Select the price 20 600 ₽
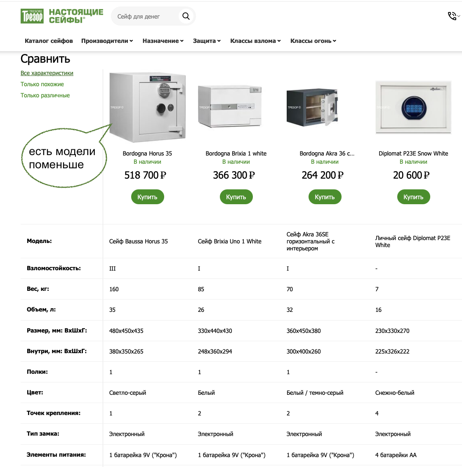Image resolution: width=462 pixels, height=467 pixels. tap(411, 175)
